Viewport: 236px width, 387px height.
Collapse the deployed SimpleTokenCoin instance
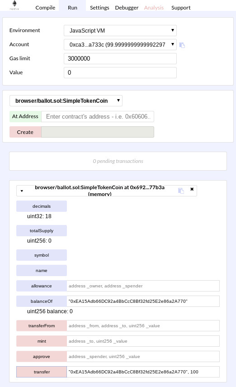22,191
